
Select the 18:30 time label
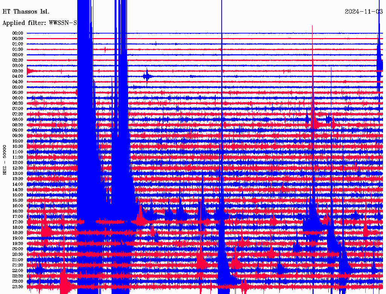coord(18,233)
